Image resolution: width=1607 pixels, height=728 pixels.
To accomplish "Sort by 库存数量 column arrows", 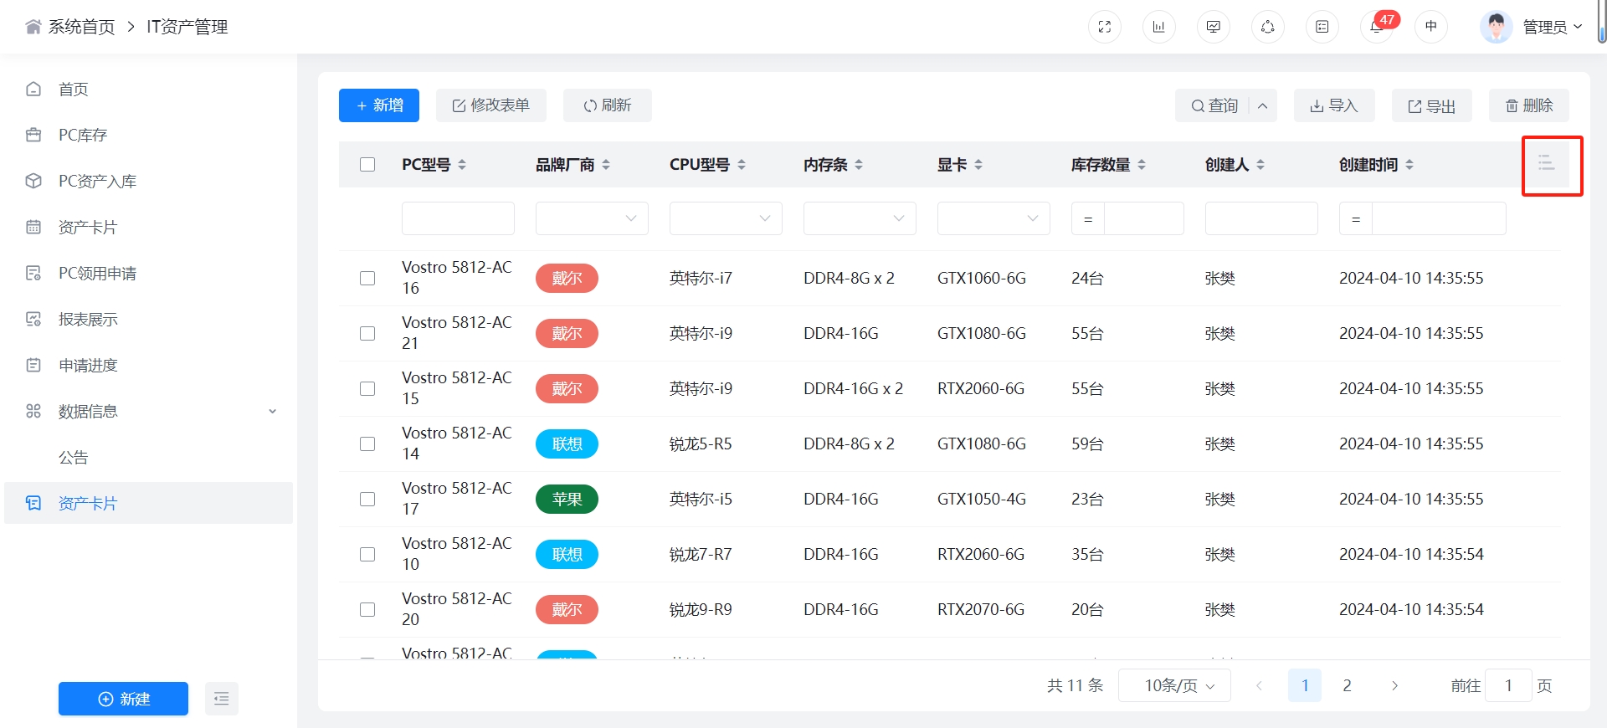I will (1142, 165).
